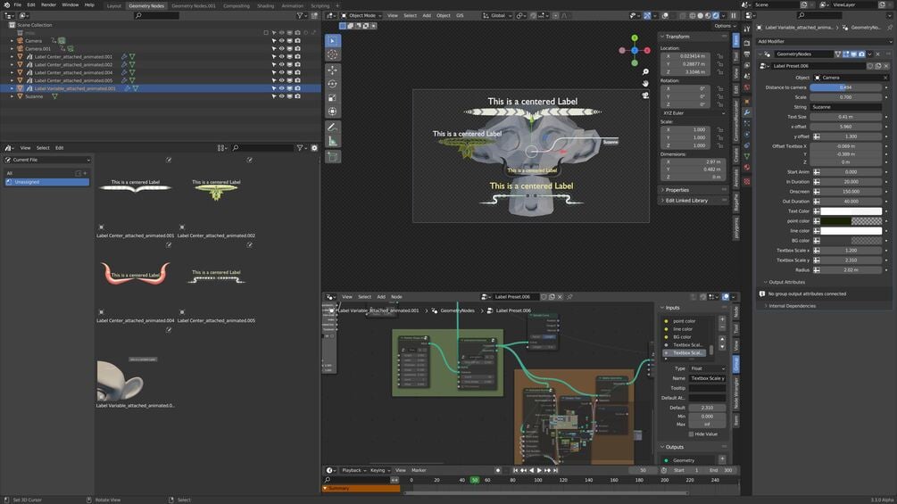Click the Text Color white swatch
Screen dimensions: 897x504
point(851,211)
